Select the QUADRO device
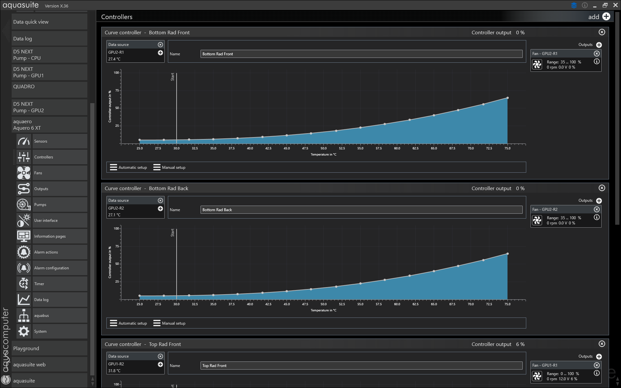Screen dimensions: 621x388 point(49,90)
